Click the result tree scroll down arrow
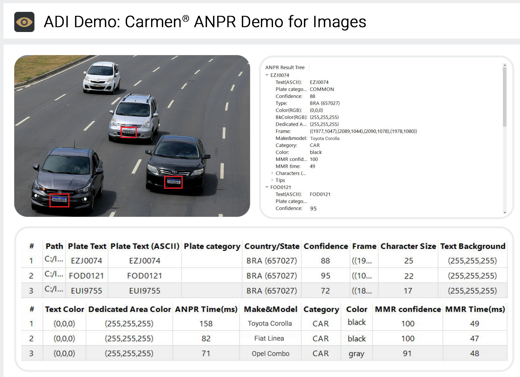The width and height of the screenshot is (520, 377). coord(505,212)
